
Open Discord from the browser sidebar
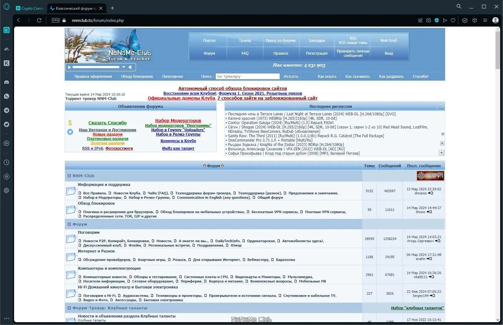click(6, 82)
